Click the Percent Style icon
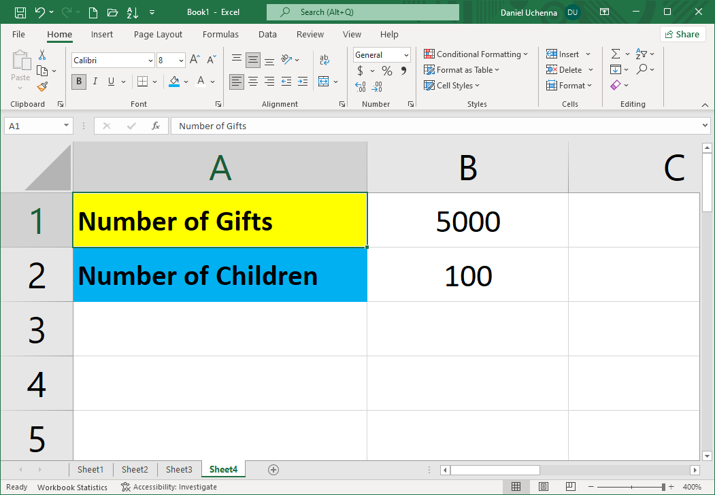Screen dimensions: 715x495 coord(386,70)
